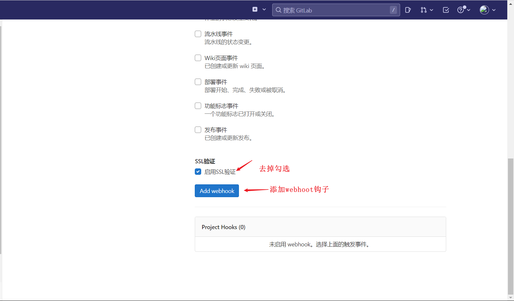The image size is (514, 301).
Task: Check the 部署事件 checkbox
Action: point(198,82)
